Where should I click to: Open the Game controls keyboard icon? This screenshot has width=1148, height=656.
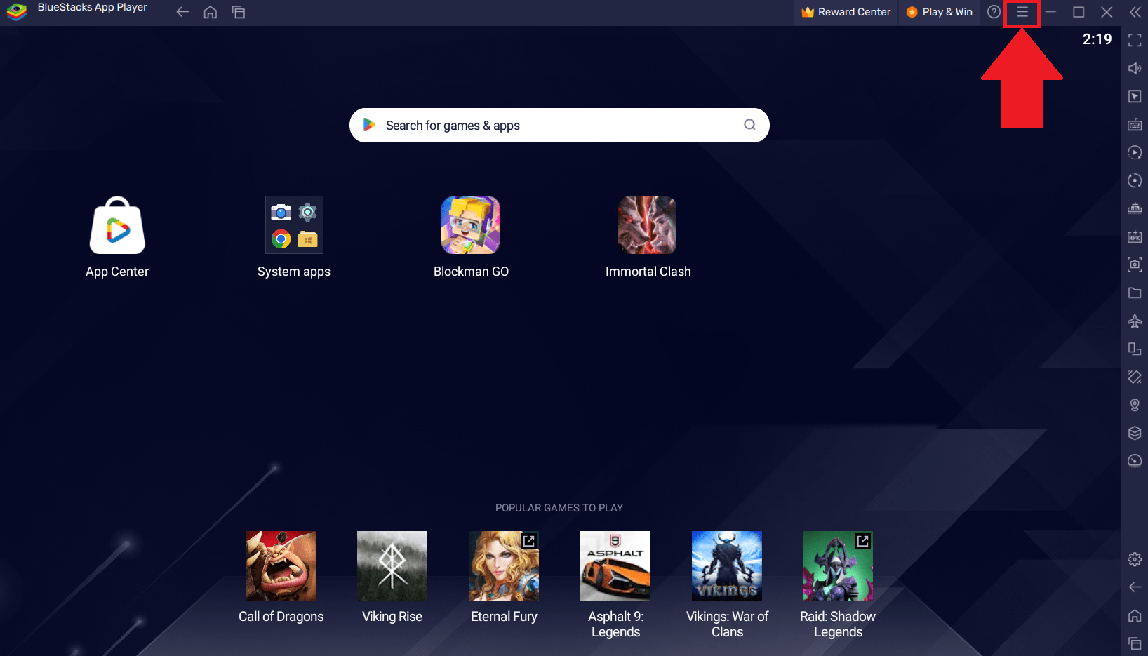click(1135, 124)
